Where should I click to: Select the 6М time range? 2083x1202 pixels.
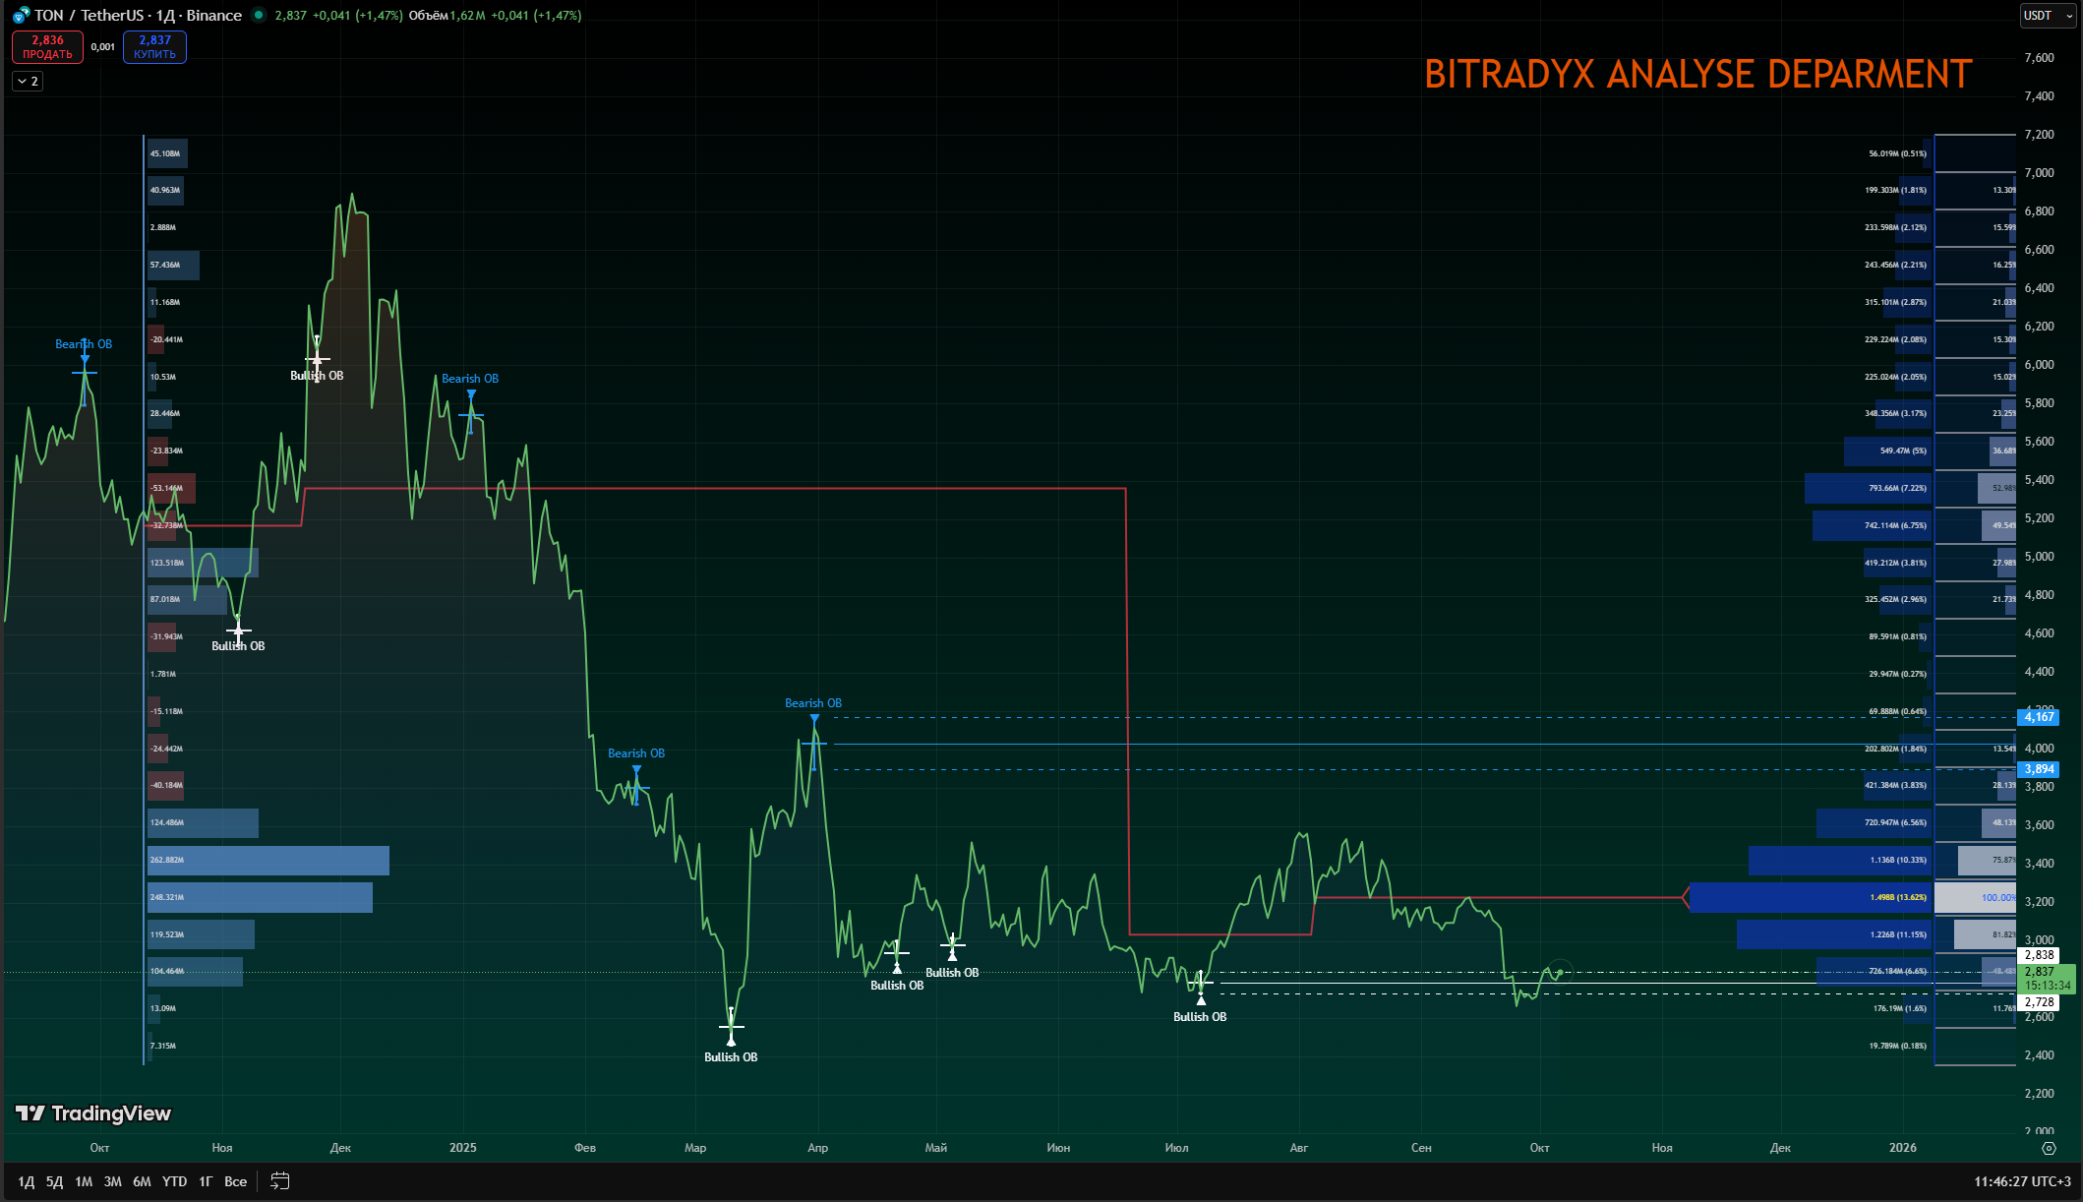coord(143,1181)
